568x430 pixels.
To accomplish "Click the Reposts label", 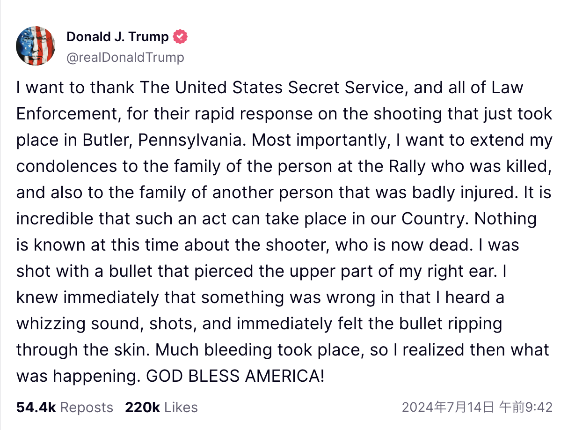I will (87, 408).
